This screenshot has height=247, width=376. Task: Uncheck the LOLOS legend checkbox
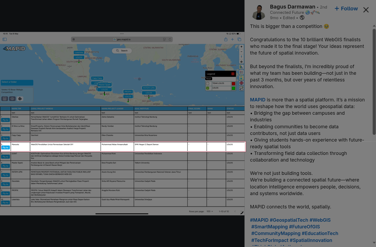pos(208,88)
